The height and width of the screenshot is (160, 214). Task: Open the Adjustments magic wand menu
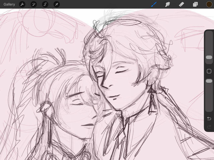click(33, 4)
